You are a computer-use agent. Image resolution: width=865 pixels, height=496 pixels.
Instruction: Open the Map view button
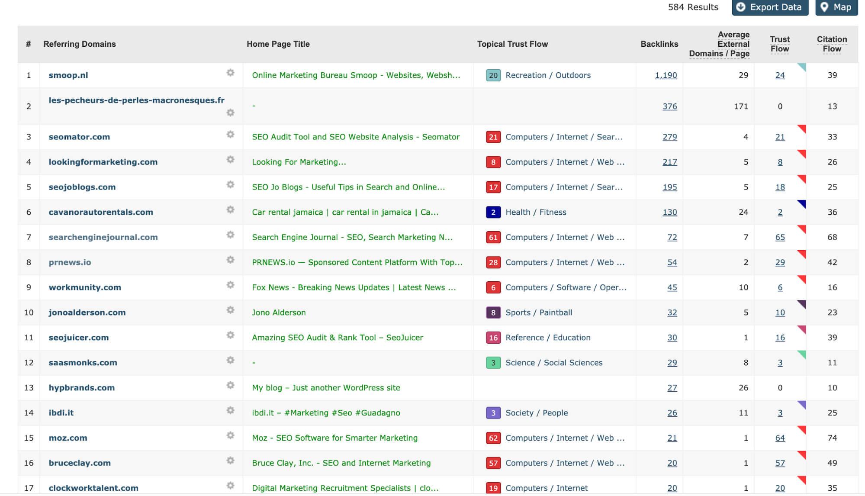[x=836, y=7]
